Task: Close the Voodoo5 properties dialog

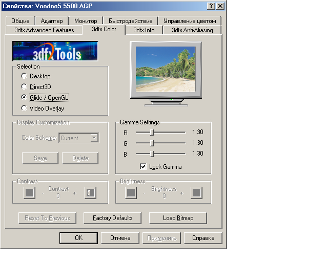Action: 220,6
